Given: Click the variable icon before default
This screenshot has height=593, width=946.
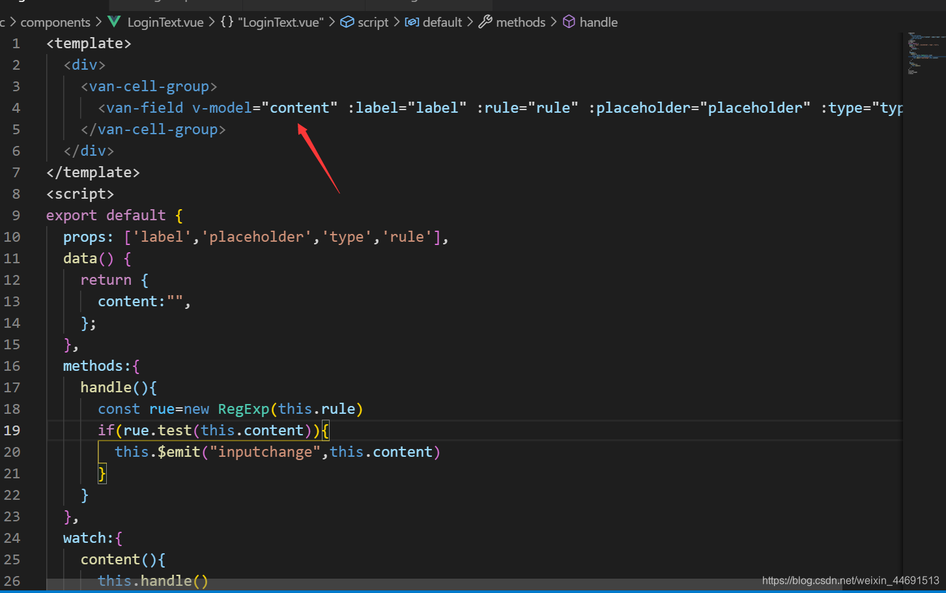Looking at the screenshot, I should [412, 22].
